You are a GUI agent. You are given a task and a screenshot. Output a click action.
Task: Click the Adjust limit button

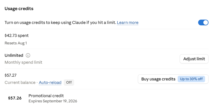point(194,59)
